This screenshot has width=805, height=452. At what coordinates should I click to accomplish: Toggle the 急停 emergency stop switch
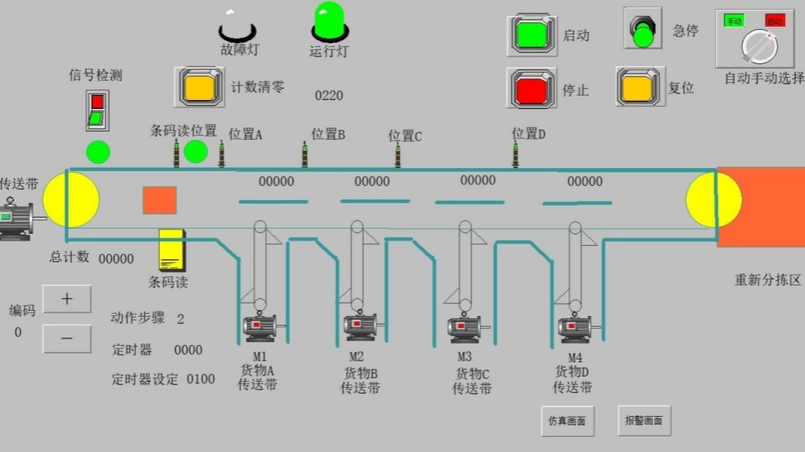(641, 31)
